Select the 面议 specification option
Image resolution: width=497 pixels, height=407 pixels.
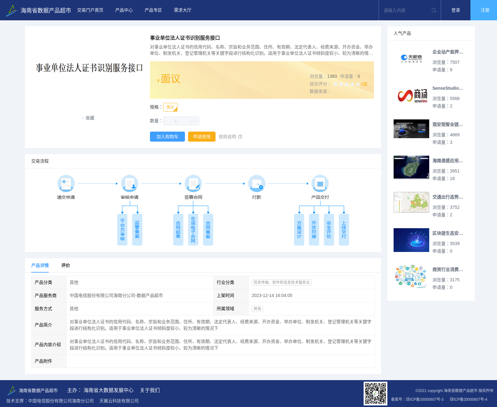(x=170, y=107)
